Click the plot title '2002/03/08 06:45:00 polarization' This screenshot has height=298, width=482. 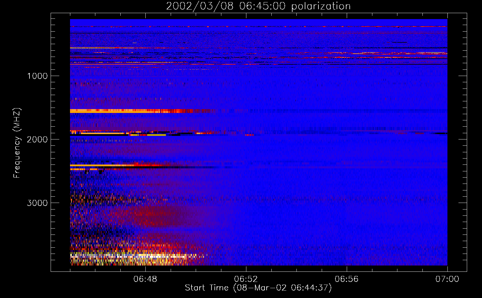coord(258,6)
